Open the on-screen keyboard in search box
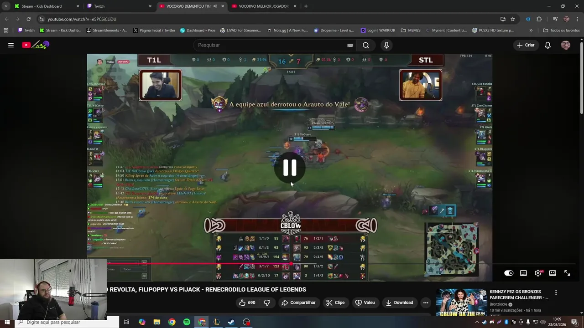The image size is (584, 328). [350, 45]
